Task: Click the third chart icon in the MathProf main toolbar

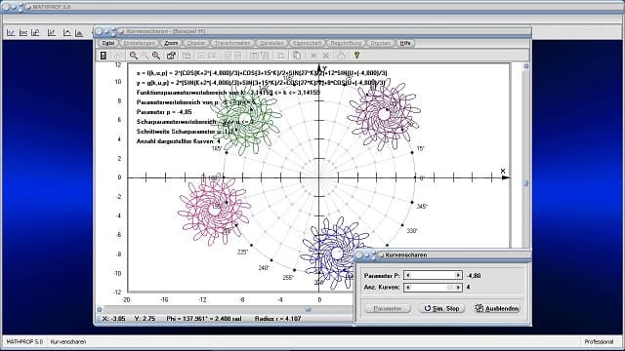Action: tap(35, 33)
